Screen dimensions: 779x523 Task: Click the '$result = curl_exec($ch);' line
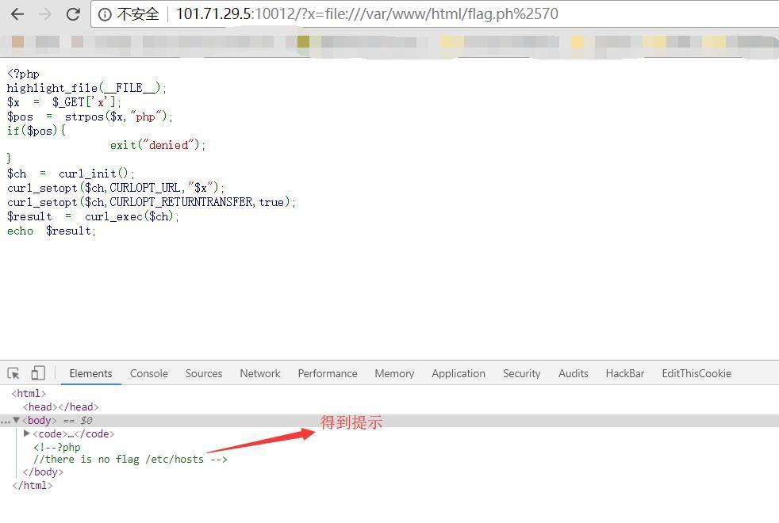coord(93,216)
